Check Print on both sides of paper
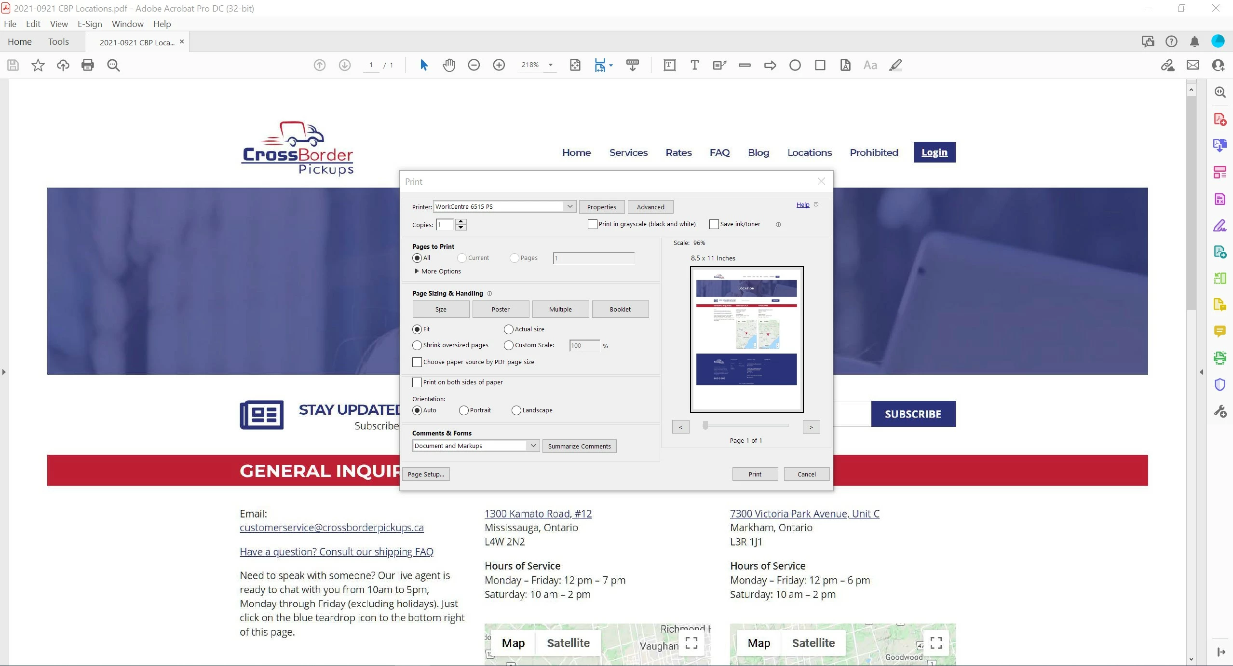 click(417, 382)
